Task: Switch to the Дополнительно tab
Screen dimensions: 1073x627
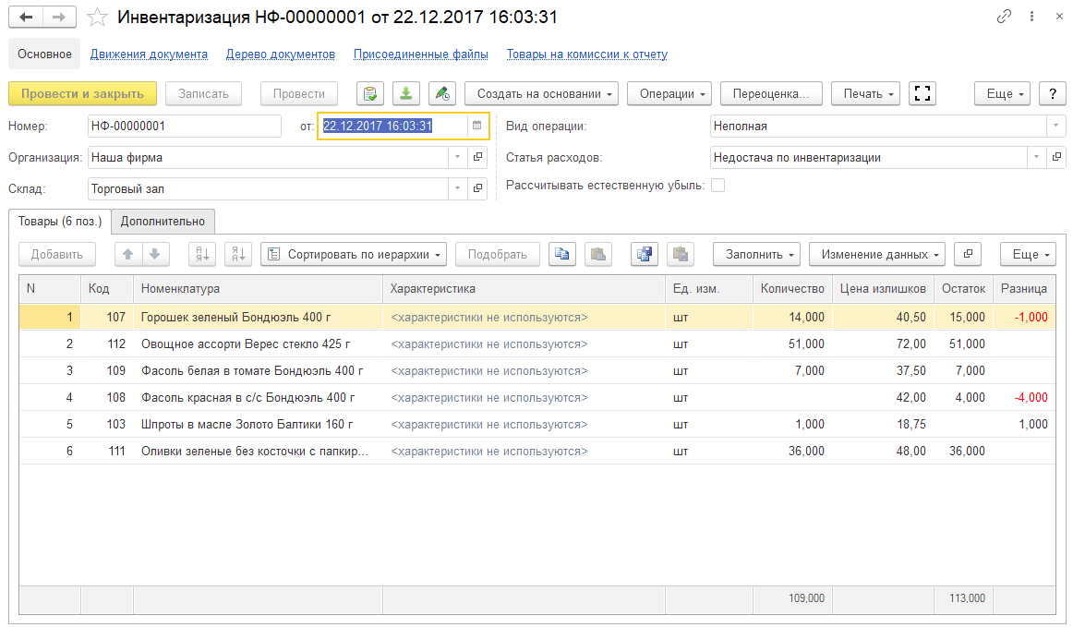Action: click(x=163, y=222)
